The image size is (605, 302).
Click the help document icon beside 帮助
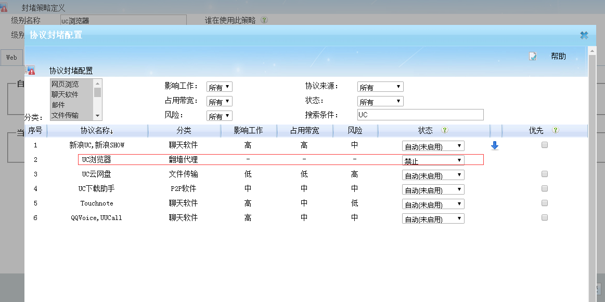[533, 56]
